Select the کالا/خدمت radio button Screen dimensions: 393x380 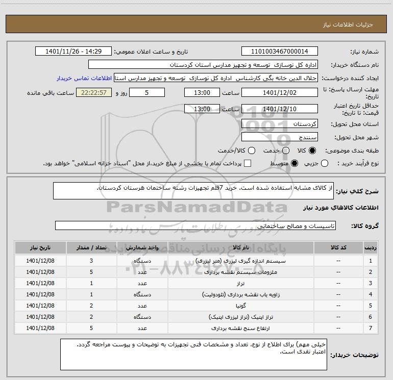[252, 150]
